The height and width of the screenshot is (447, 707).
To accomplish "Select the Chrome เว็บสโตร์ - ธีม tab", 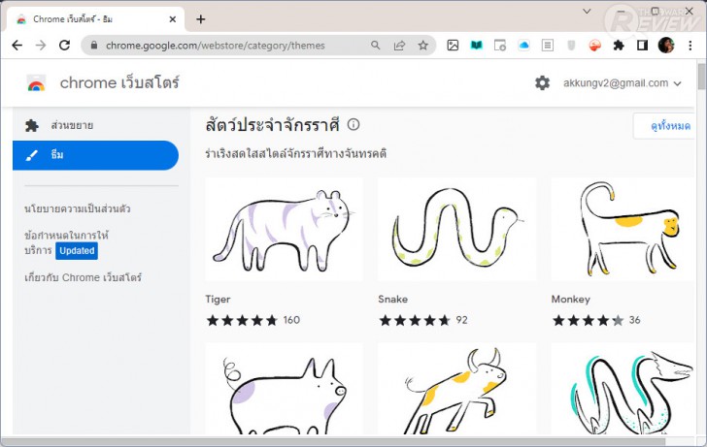I will [95, 19].
